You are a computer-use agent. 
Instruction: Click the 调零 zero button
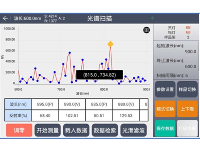click(x=19, y=130)
